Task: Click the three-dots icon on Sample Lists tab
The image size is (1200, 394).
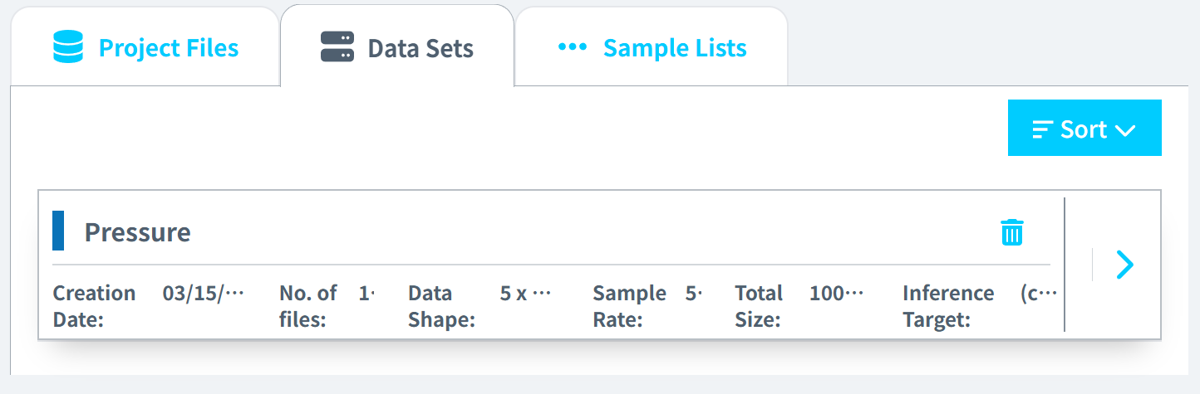Action: click(572, 47)
